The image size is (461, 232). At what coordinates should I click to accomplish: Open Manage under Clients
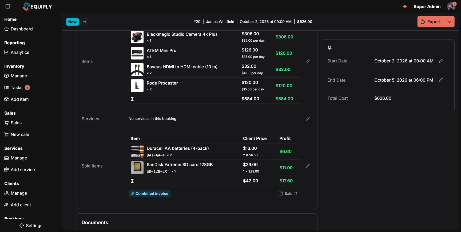pos(15,193)
